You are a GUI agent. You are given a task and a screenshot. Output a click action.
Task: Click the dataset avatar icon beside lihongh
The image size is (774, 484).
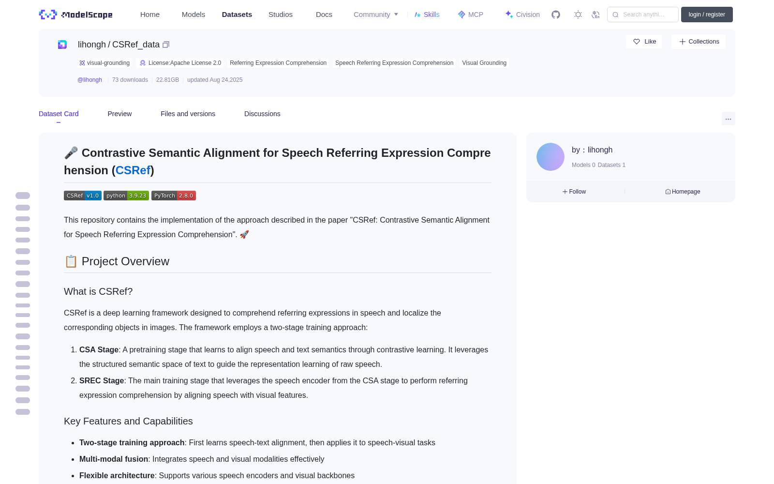(62, 45)
